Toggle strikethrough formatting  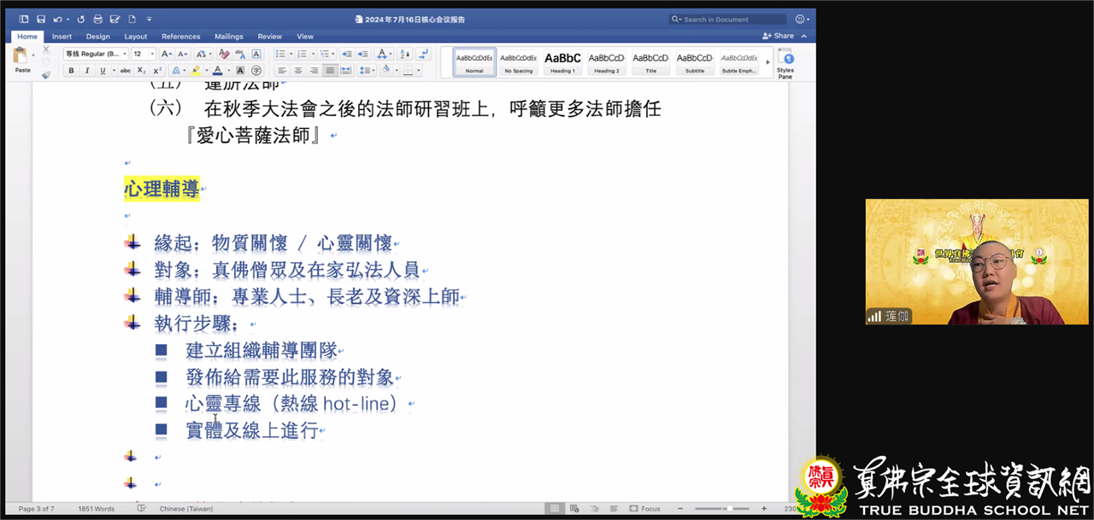(126, 70)
